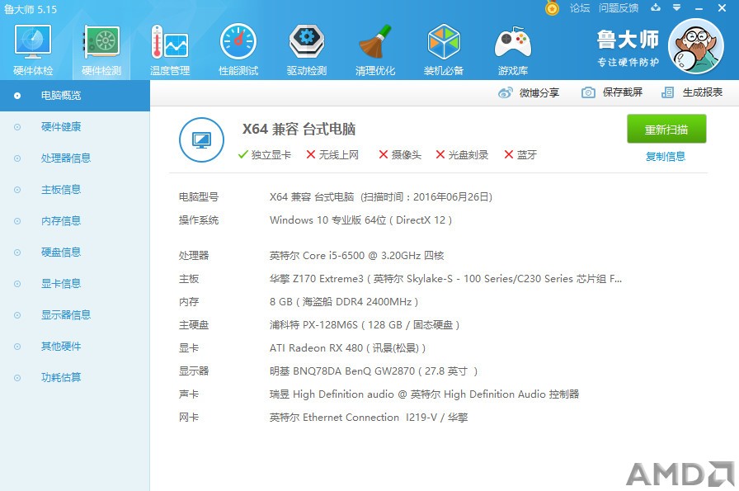
Task: Select 电脑概览 in the sidebar
Action: click(75, 96)
